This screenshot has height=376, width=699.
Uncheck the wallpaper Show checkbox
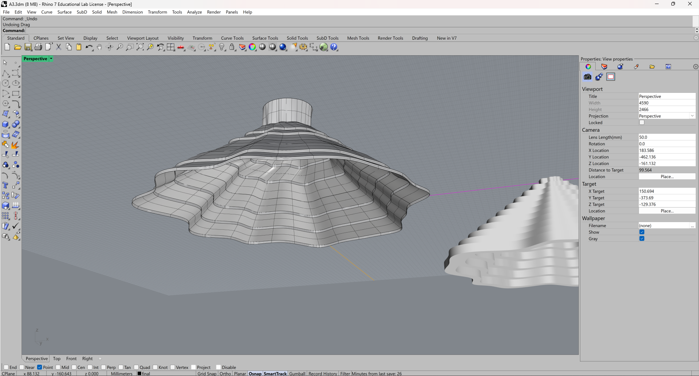[642, 232]
